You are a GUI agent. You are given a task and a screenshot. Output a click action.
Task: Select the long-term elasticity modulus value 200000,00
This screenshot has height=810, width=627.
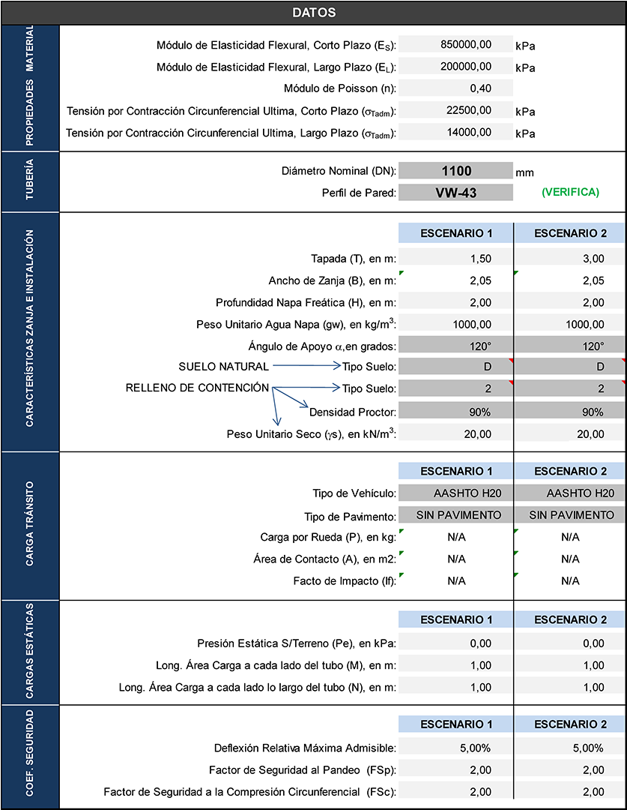pos(455,66)
